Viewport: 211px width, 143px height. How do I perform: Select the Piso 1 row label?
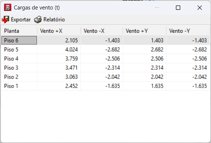pos(11,86)
